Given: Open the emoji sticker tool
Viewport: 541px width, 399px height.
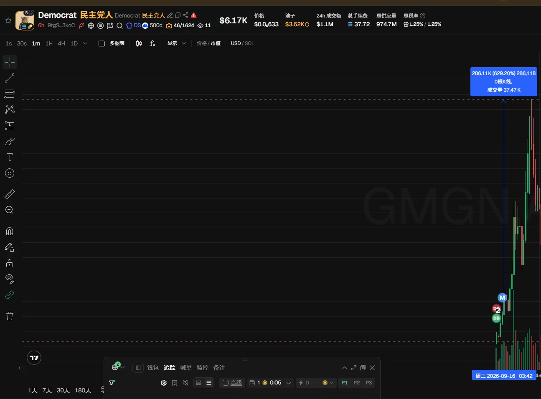Looking at the screenshot, I should pyautogui.click(x=10, y=173).
